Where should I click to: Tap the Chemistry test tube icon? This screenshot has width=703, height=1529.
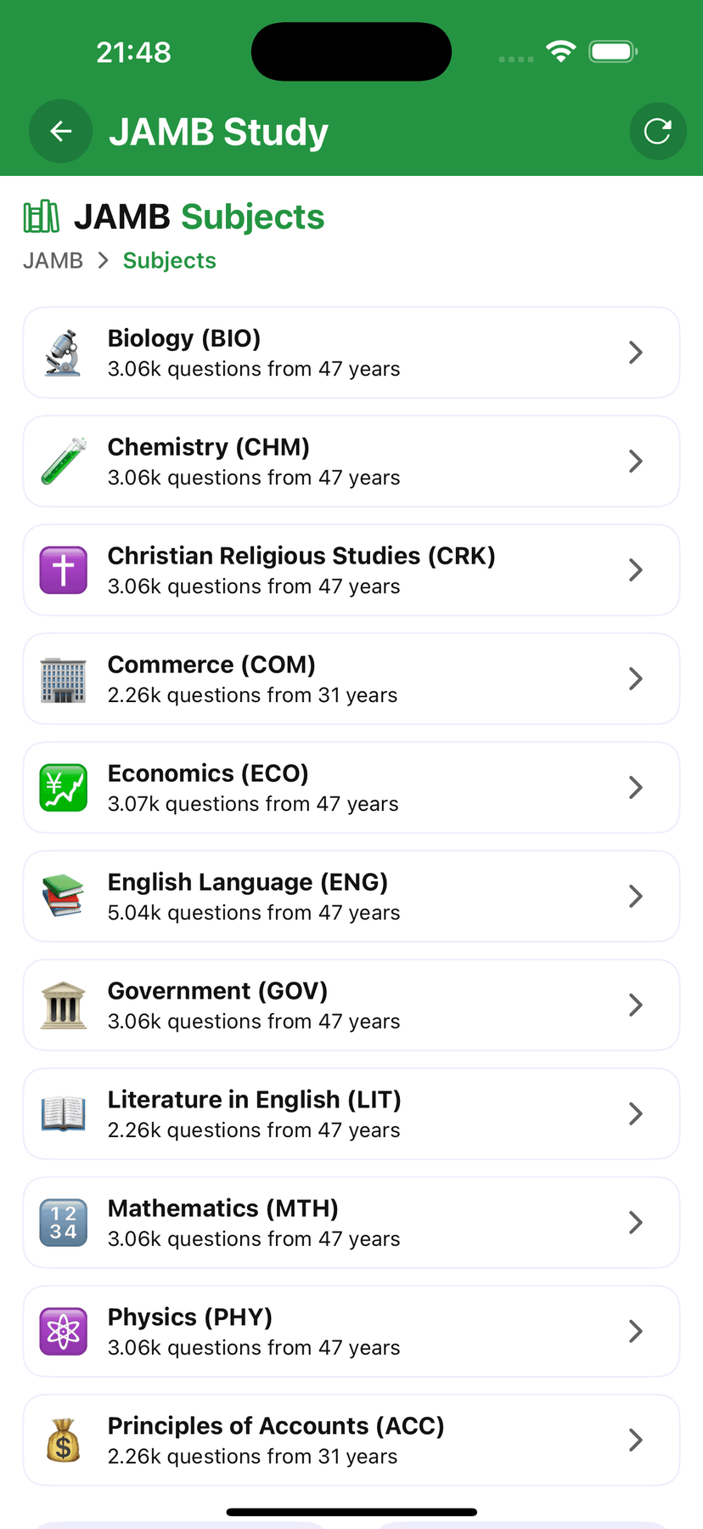[x=64, y=462]
